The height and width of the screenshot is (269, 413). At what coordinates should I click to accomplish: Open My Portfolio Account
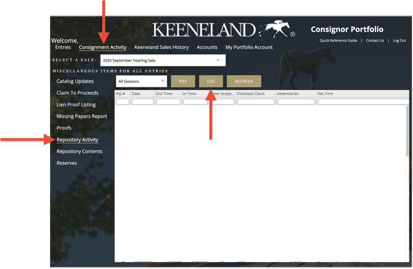tap(249, 47)
